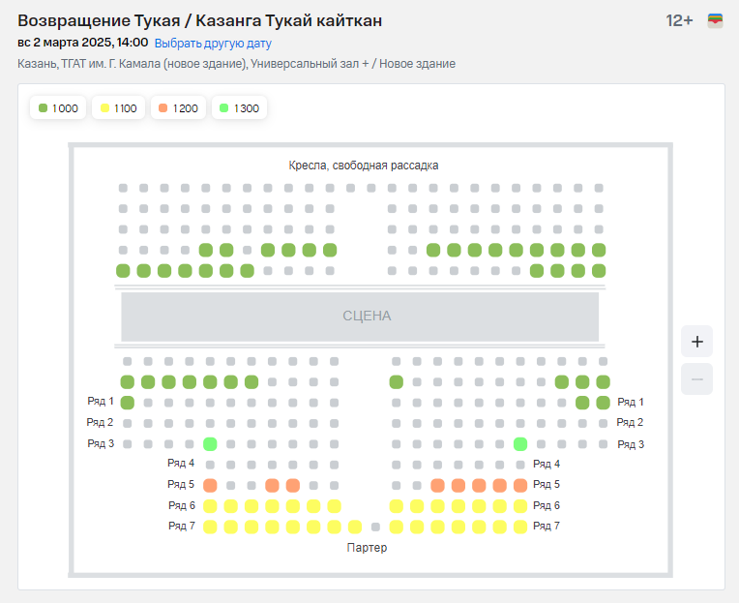Open the 'Выбрать другую дату' link
The image size is (739, 603).
213,44
